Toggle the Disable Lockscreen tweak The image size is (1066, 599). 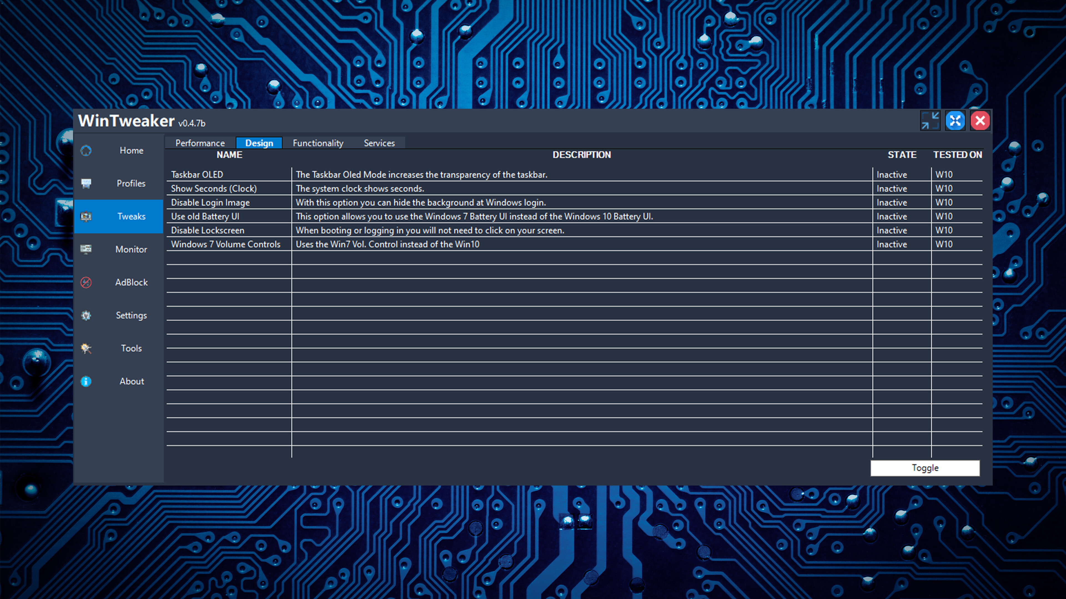[x=891, y=230]
